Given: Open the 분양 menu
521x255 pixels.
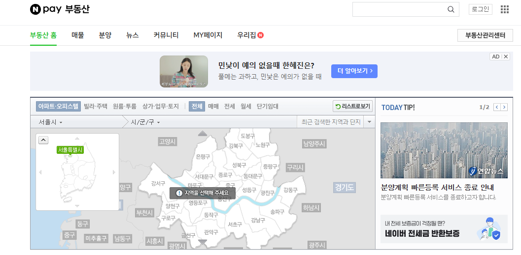Looking at the screenshot, I should (105, 35).
